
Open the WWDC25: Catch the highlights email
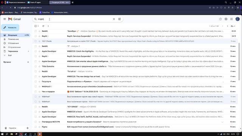click(135, 51)
